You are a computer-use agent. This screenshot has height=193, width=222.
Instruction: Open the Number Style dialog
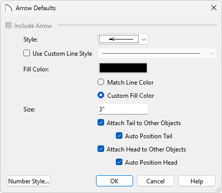pos(29,181)
